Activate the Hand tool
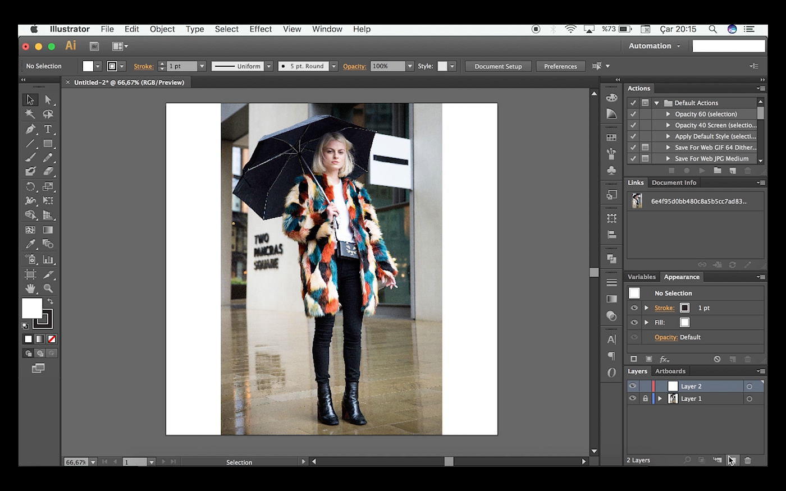 30,288
